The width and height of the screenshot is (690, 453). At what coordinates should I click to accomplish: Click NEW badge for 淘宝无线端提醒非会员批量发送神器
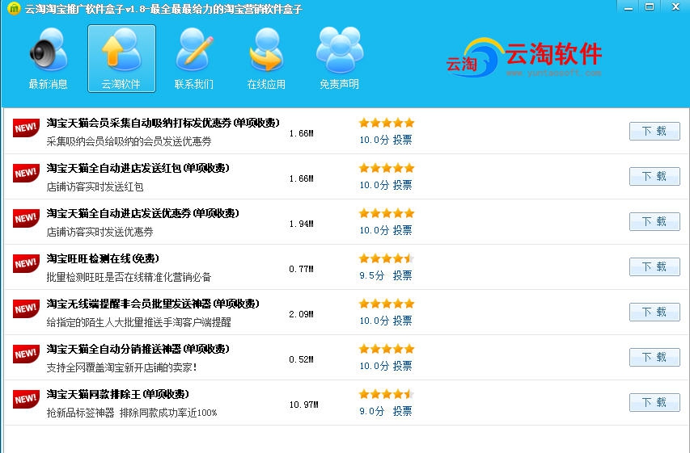click(26, 308)
